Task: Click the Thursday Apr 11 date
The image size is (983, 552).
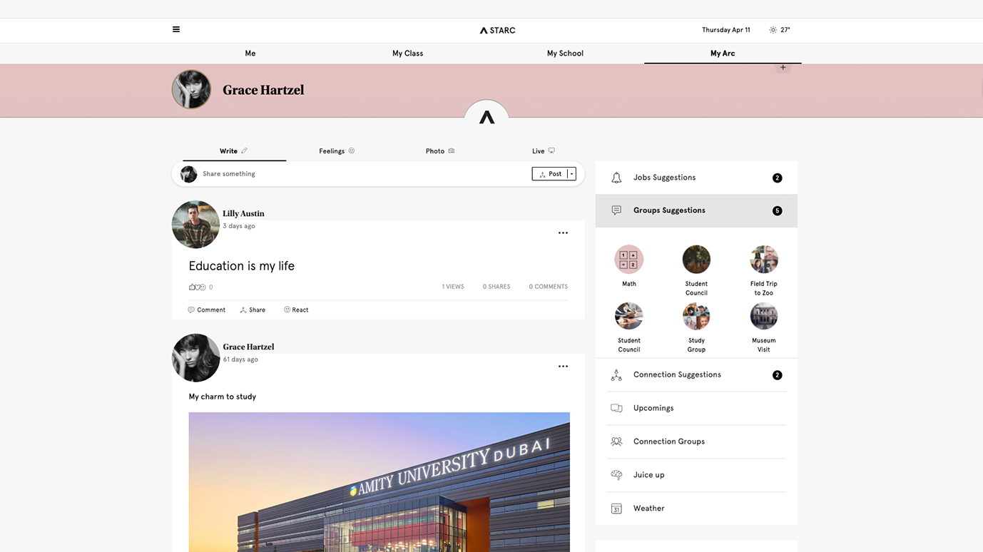Action: [x=726, y=30]
